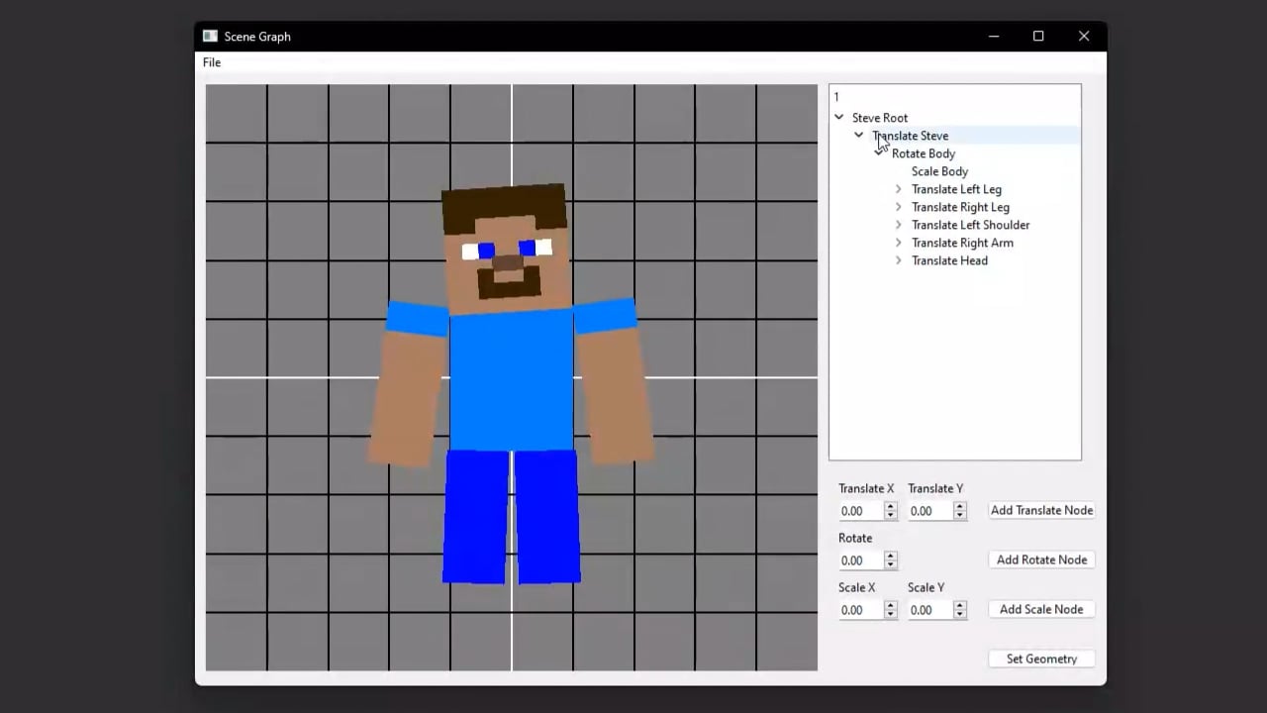Expand the Translate Head node
1267x713 pixels.
[x=899, y=260]
